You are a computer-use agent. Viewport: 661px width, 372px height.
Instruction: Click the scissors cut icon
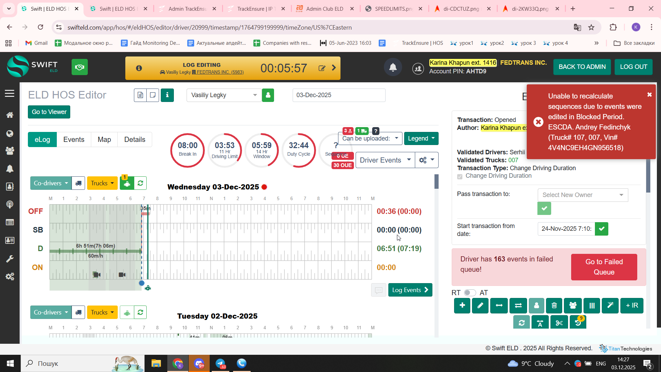[559, 323]
